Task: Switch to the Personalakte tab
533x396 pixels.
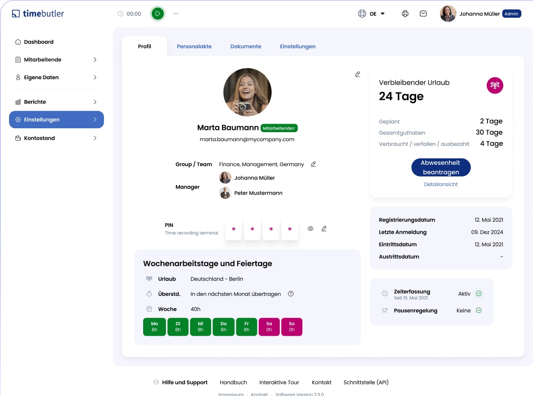Action: click(194, 46)
